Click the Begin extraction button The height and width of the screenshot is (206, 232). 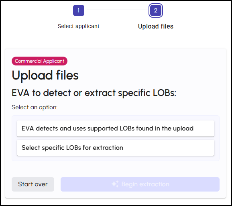(140, 184)
